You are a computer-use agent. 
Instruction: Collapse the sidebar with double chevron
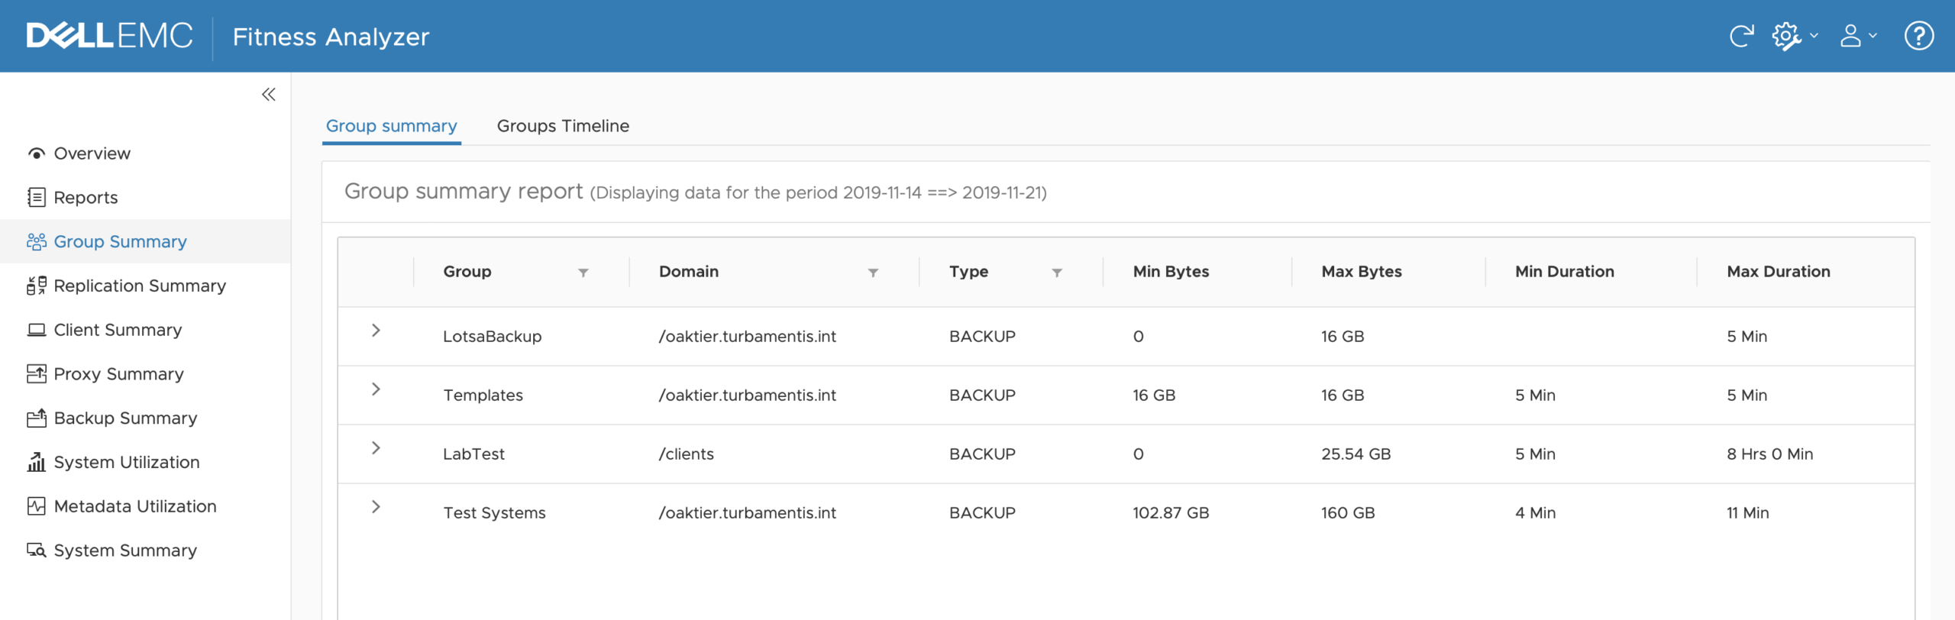point(269,95)
